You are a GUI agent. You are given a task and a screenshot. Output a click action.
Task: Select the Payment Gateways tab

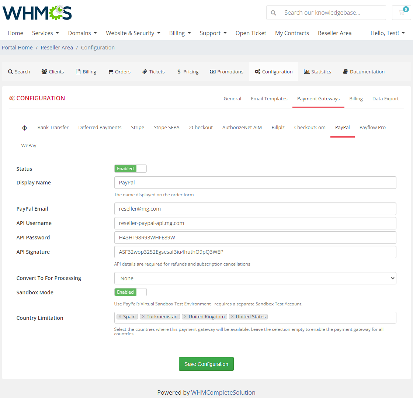pyautogui.click(x=318, y=99)
